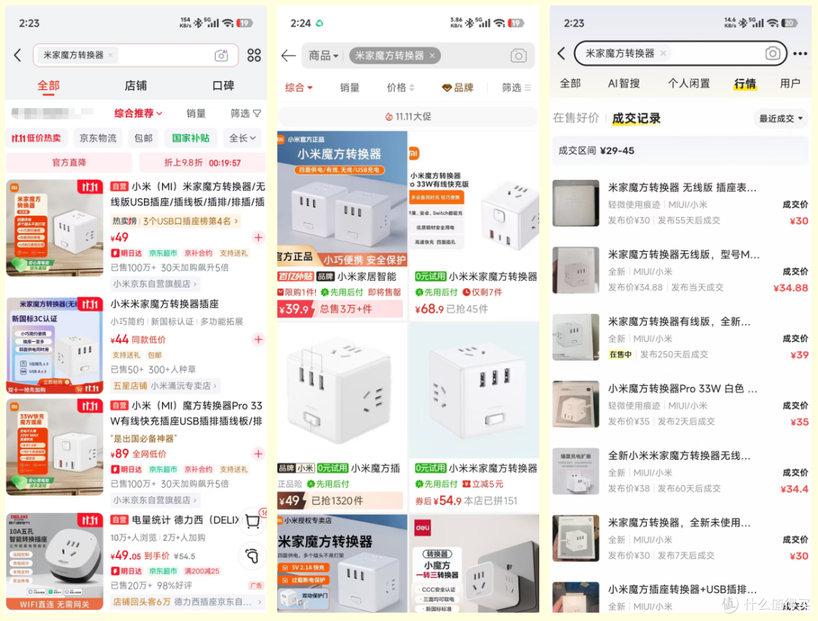
Task: Tap the 官方直降 promotion banner
Action: point(70,163)
